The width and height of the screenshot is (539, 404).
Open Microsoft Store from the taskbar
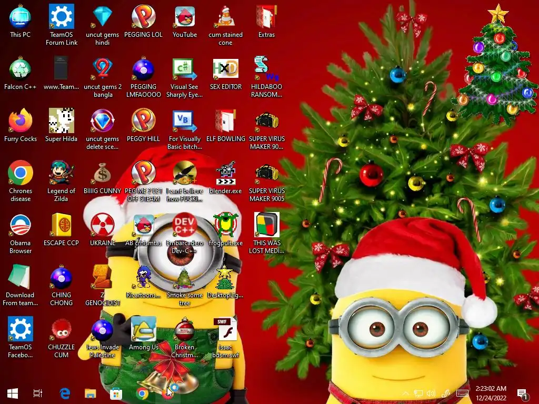116,393
